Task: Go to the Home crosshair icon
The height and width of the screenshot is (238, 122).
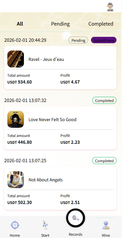Action: (15, 225)
